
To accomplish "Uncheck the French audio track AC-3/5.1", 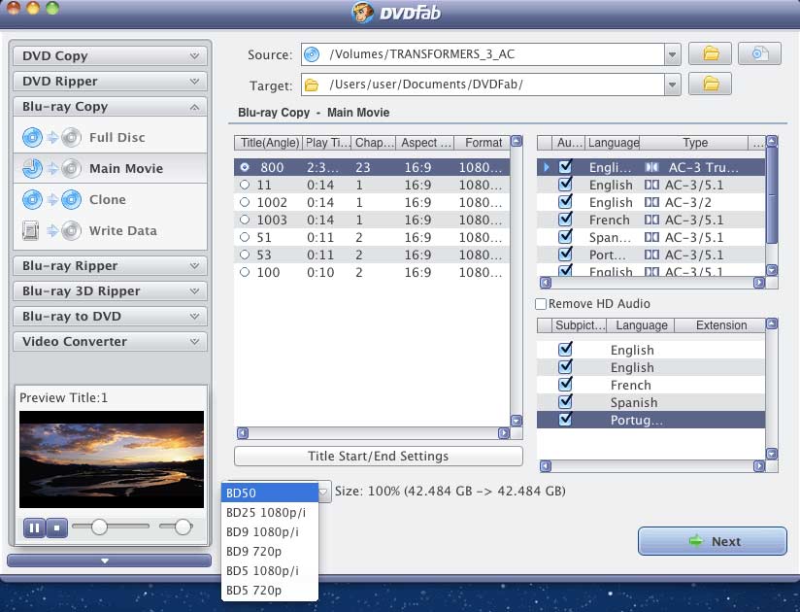I will click(565, 220).
